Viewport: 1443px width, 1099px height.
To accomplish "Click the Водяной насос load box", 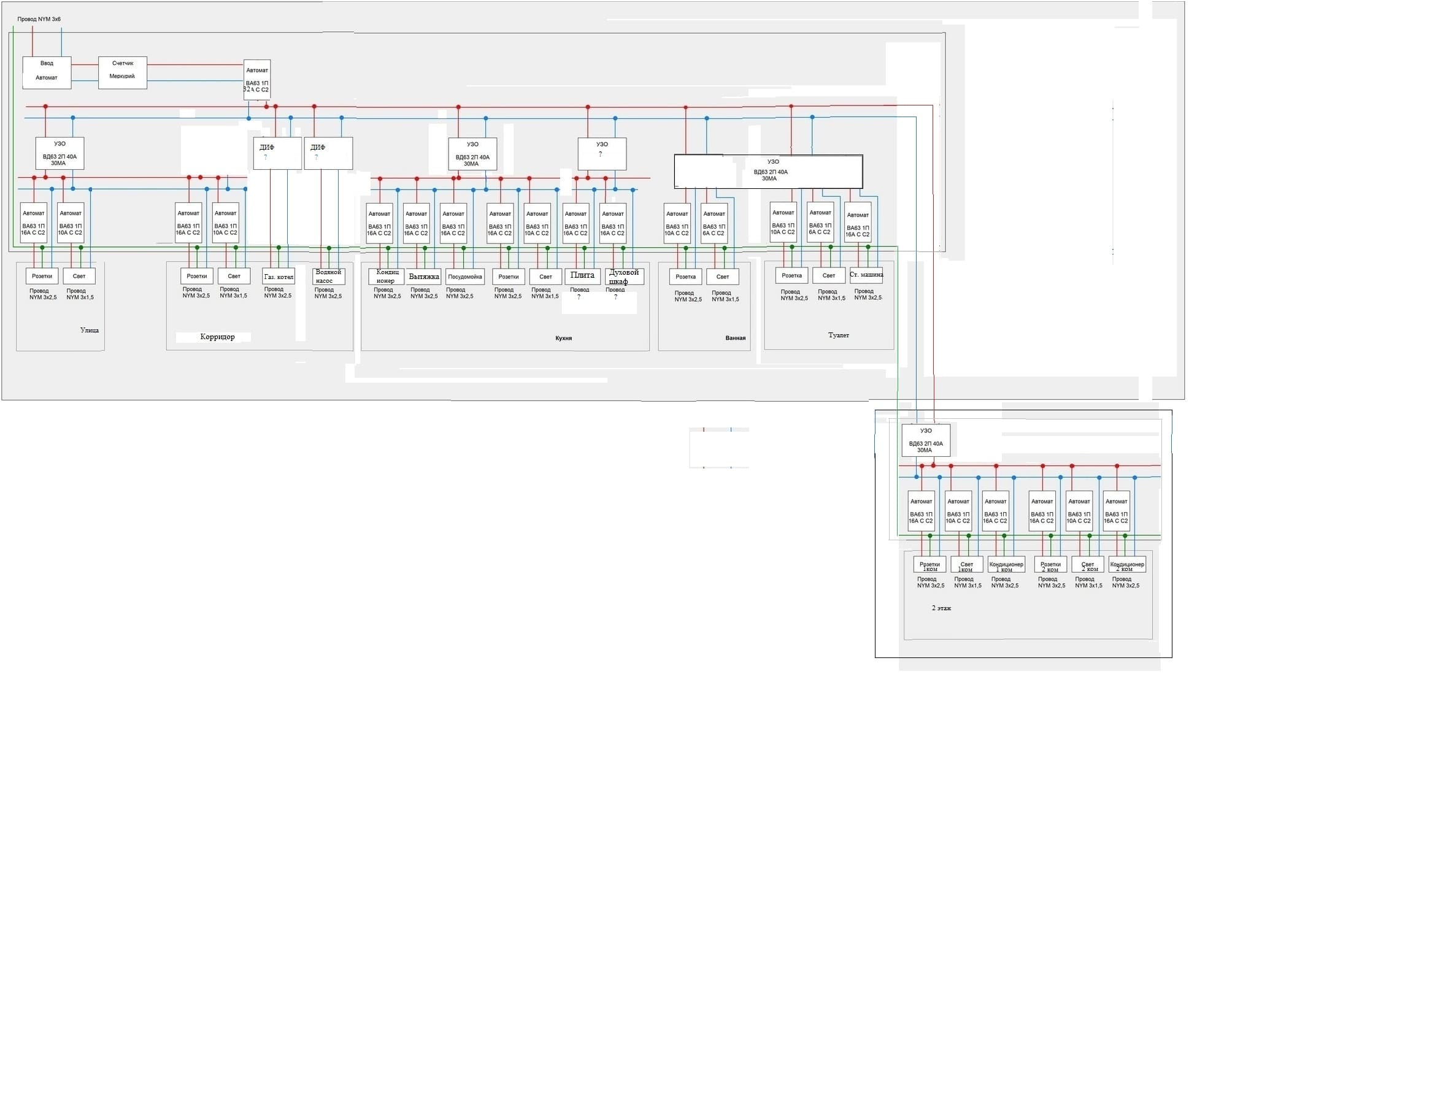I will point(328,276).
